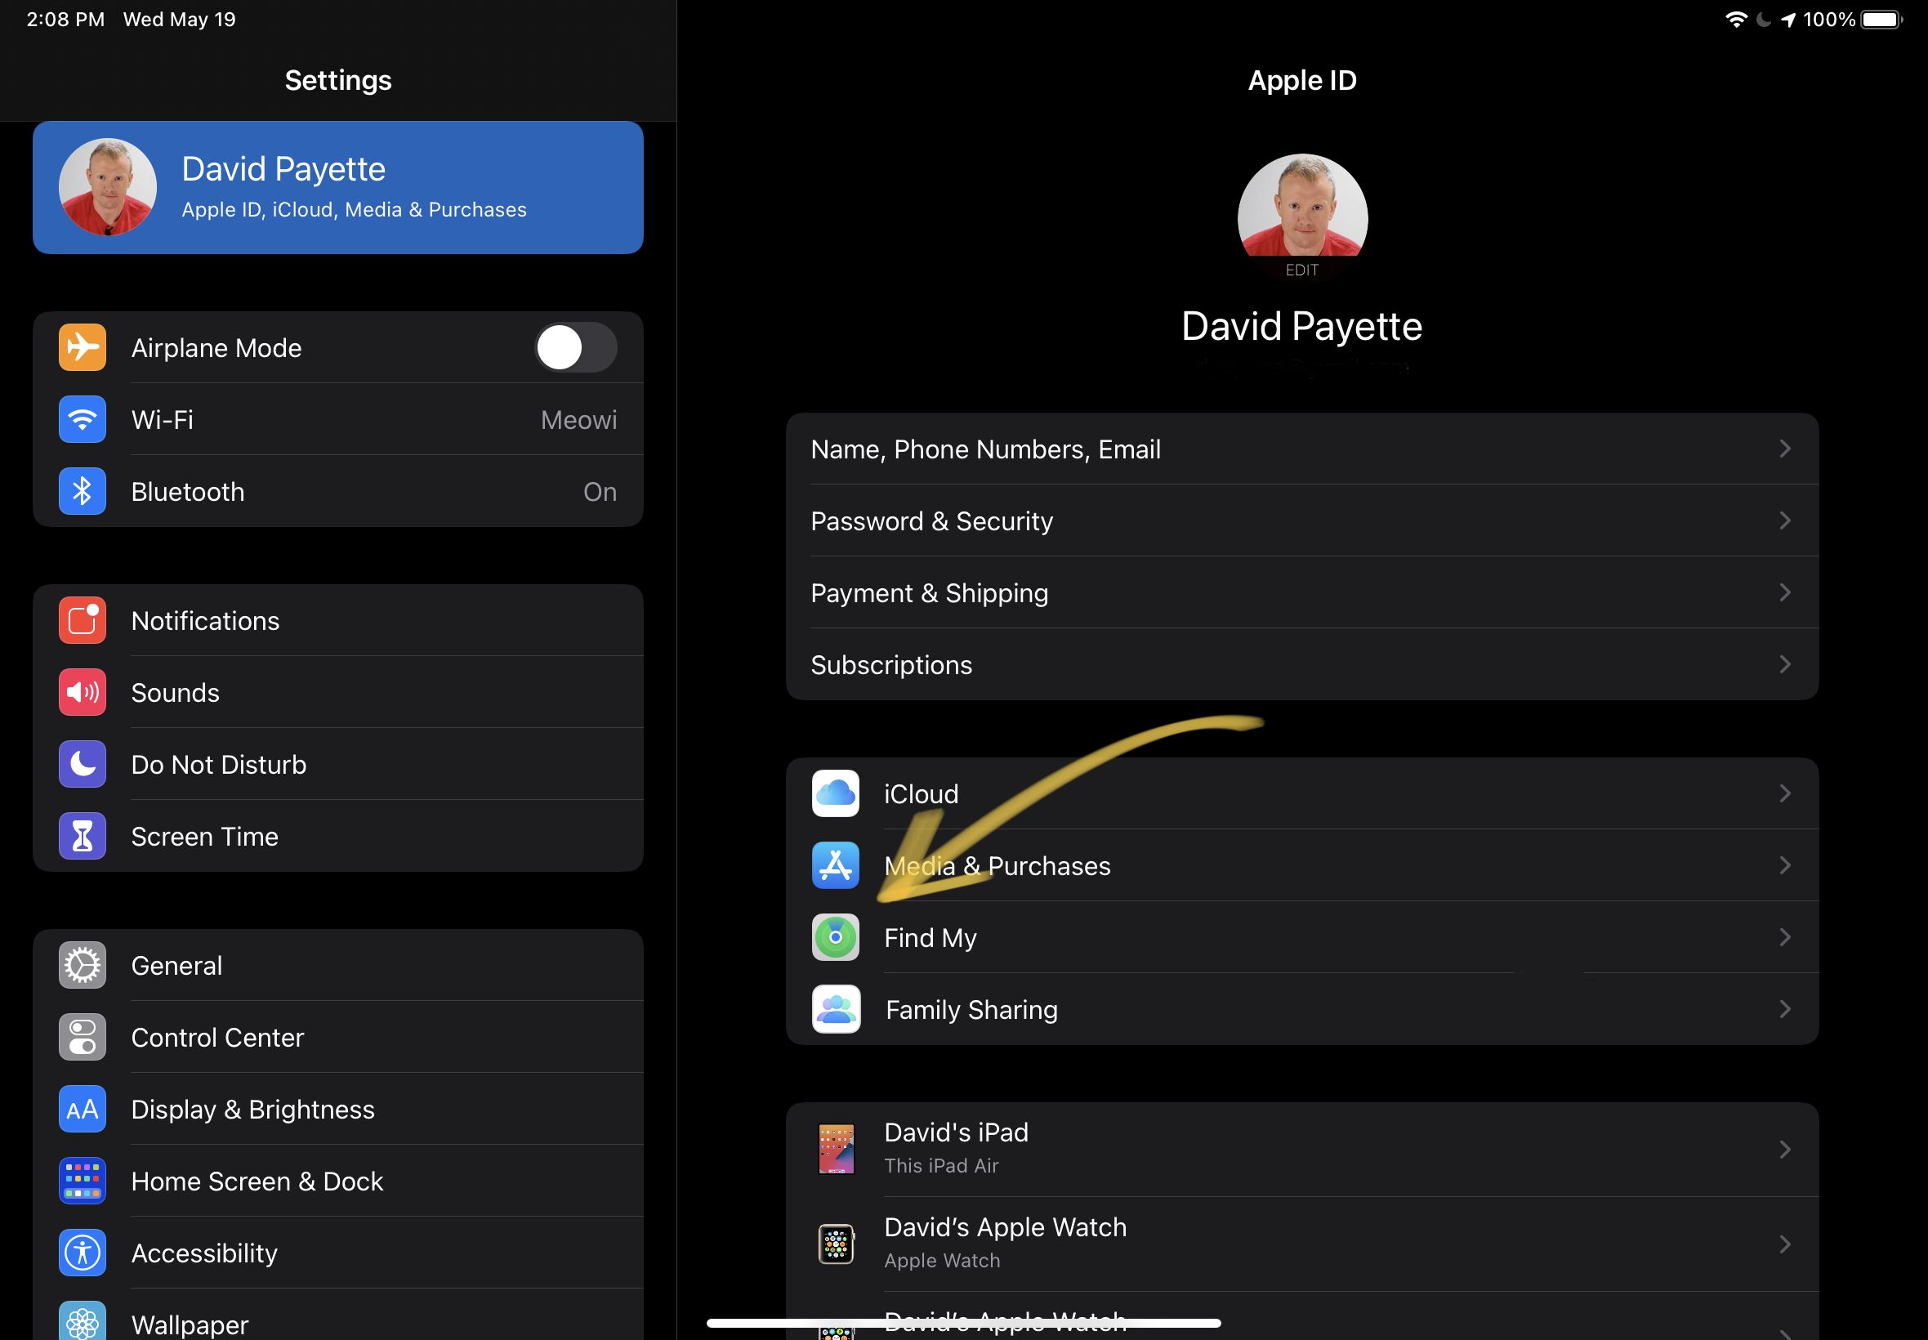Open David Payette Apple ID banner

338,187
